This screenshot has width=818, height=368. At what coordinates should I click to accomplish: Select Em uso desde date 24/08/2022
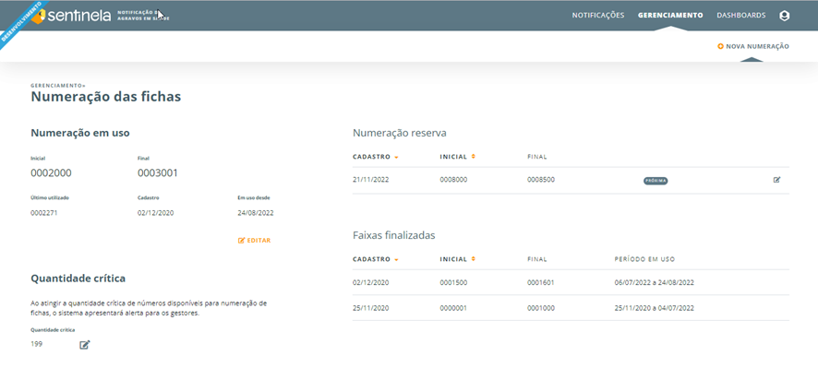(256, 213)
